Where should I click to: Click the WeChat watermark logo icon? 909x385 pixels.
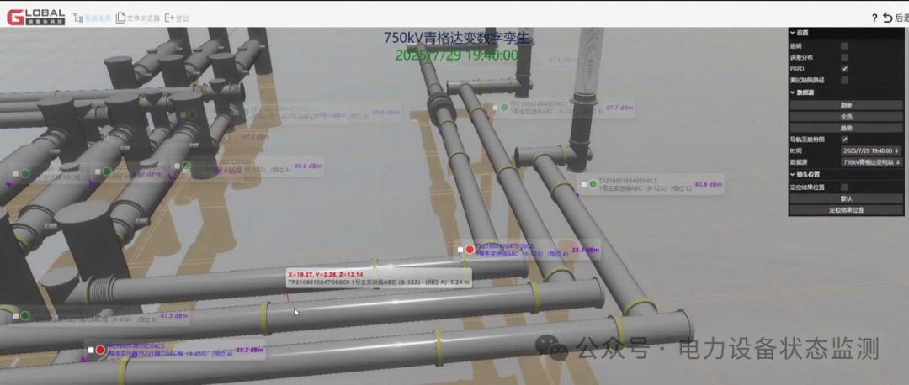tap(552, 347)
